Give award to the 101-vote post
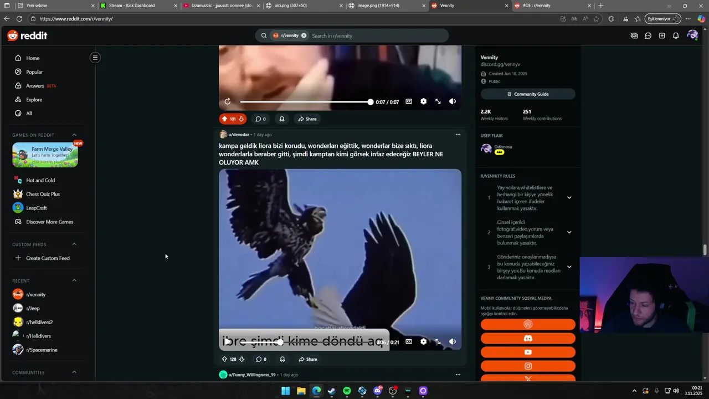 (282, 119)
